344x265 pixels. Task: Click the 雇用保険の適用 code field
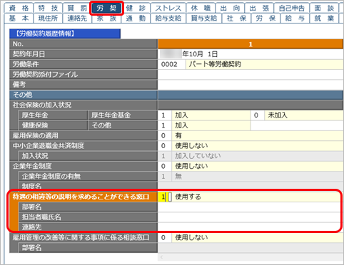(x=165, y=135)
